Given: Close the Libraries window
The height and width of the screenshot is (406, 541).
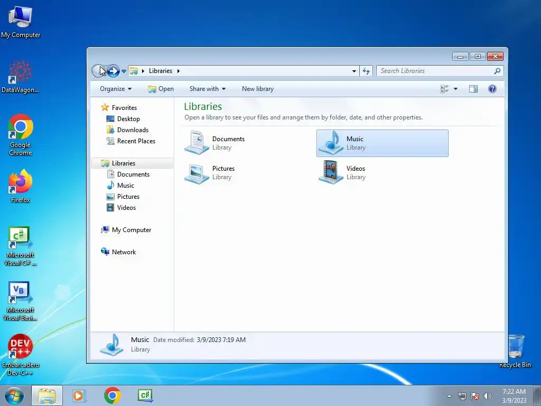Looking at the screenshot, I should (495, 56).
